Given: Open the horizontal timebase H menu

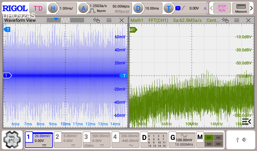Looking at the screenshot, I should 53,8.
